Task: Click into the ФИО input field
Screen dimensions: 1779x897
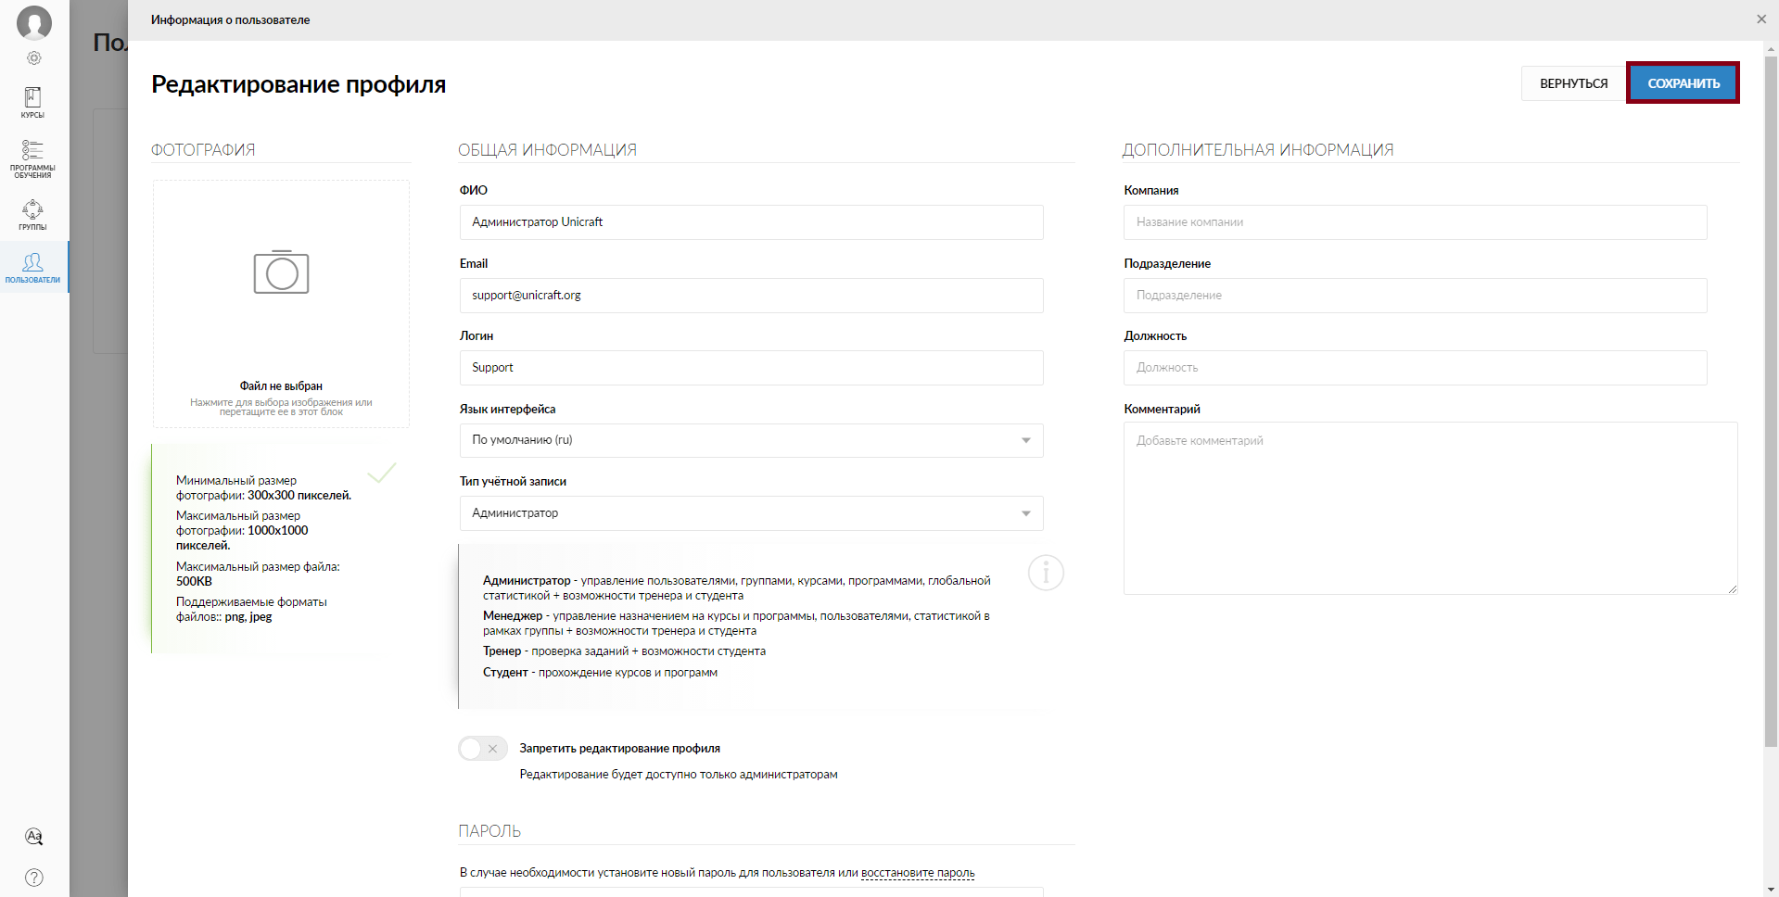Action: pyautogui.click(x=751, y=222)
